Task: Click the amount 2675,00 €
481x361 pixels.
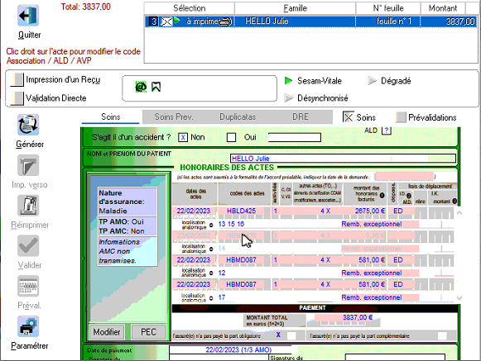Action: [x=369, y=211]
